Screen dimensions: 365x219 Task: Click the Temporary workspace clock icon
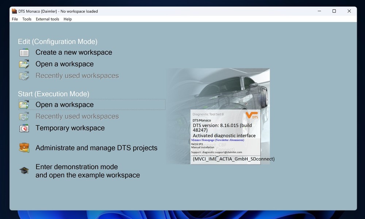pos(24,128)
